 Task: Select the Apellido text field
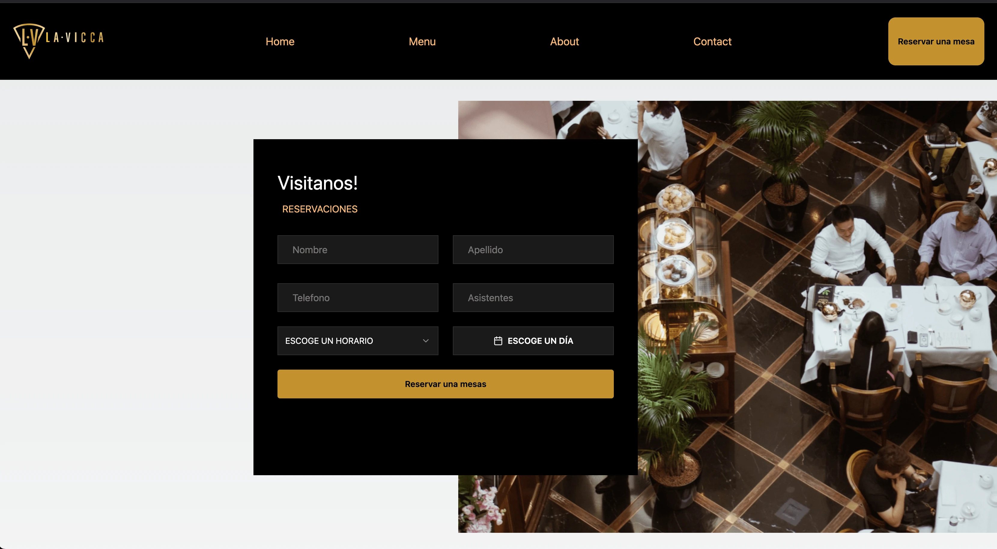[533, 250]
